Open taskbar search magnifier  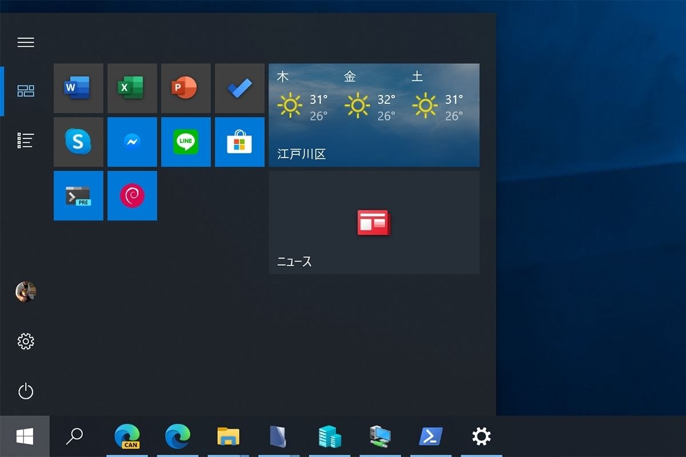[74, 436]
